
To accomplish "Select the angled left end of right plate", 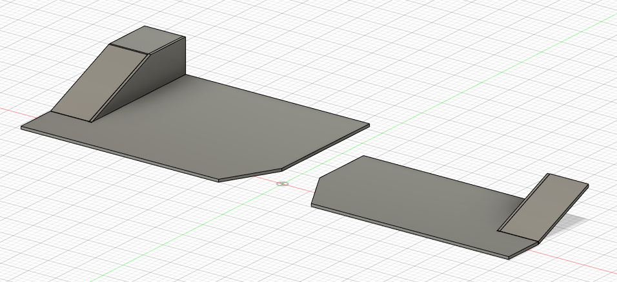I will [x=316, y=191].
